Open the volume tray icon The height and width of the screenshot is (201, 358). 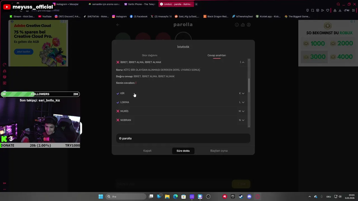point(340,197)
